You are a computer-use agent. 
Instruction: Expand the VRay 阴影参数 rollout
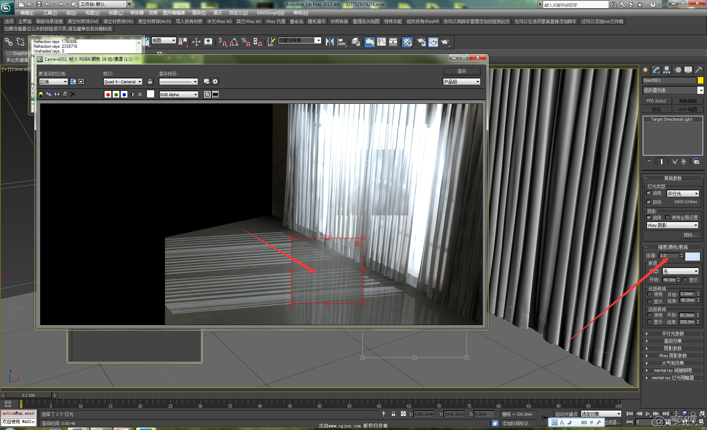pyautogui.click(x=673, y=356)
